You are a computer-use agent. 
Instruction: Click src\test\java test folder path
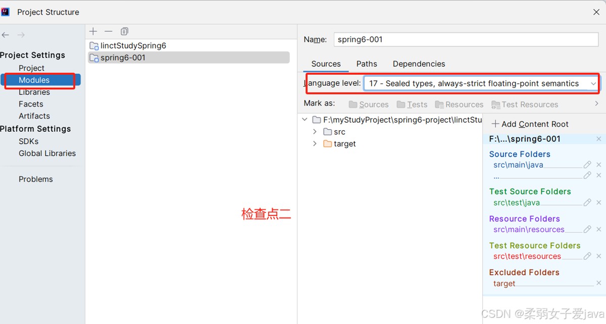(517, 202)
